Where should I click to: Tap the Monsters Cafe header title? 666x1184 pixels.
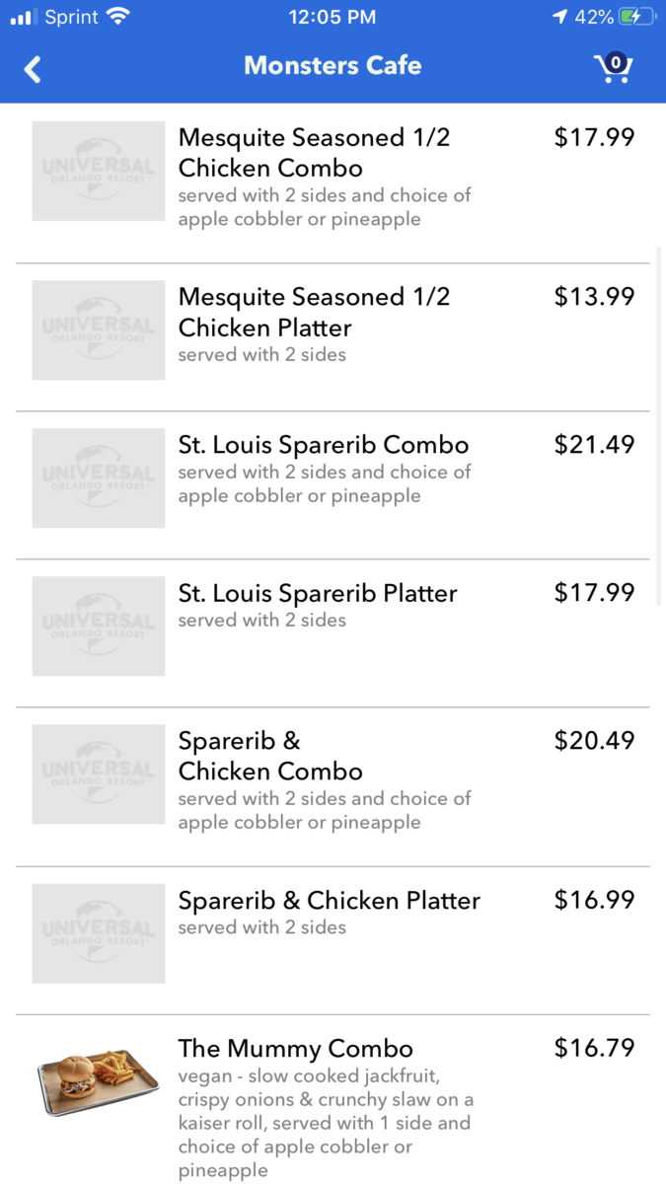[333, 66]
